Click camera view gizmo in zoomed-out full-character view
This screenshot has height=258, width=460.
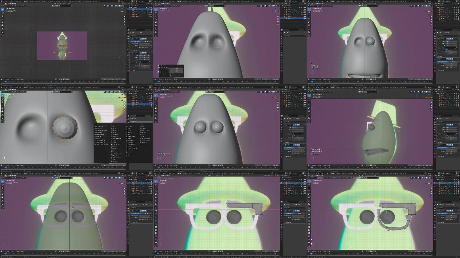[124, 22]
